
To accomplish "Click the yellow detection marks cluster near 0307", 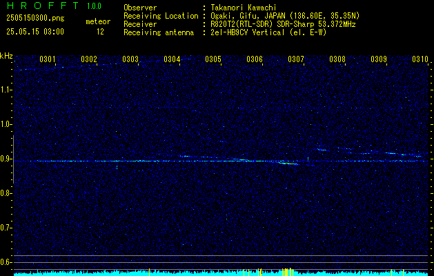I will tap(287, 272).
